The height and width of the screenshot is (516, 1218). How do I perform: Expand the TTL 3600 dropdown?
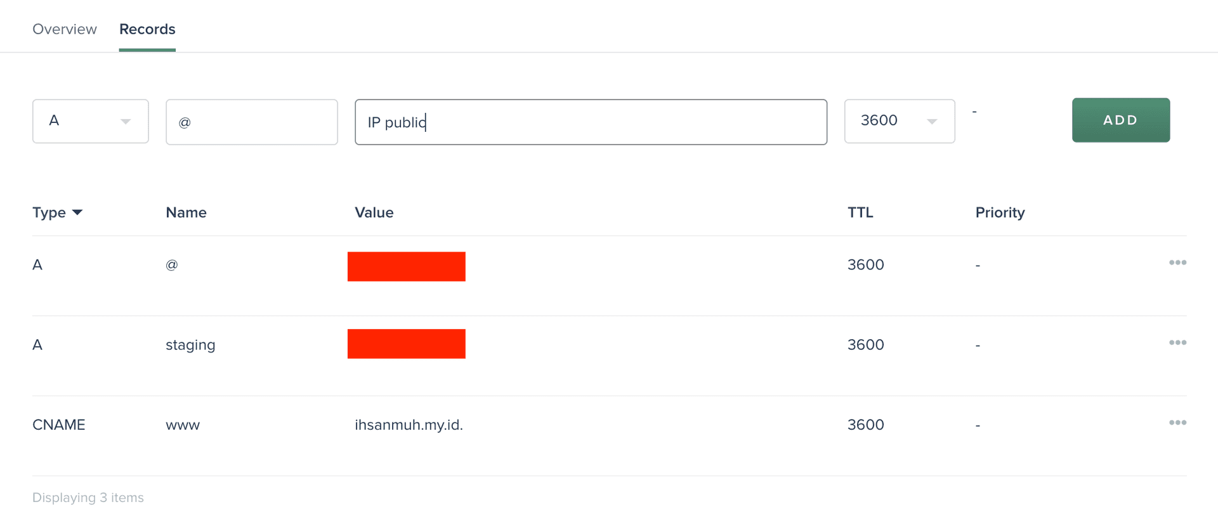click(x=900, y=120)
